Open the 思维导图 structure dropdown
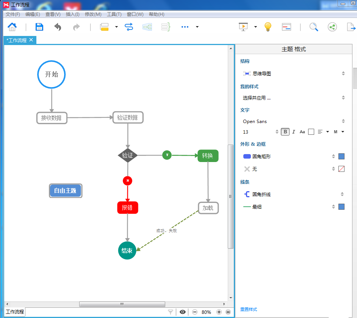 294,74
